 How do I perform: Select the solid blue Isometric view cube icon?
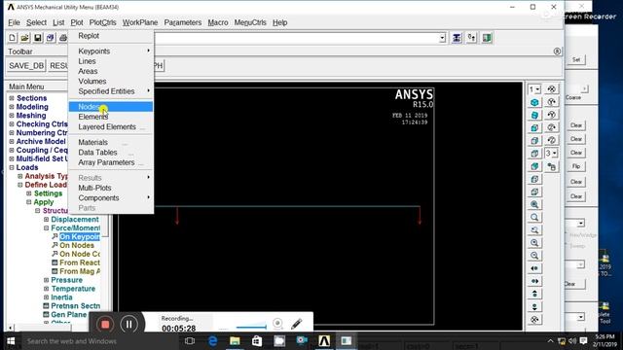[x=534, y=102]
